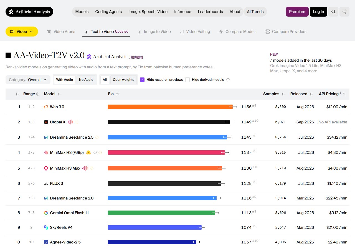
Task: Check Hide derived models checkbox
Action: [187, 80]
